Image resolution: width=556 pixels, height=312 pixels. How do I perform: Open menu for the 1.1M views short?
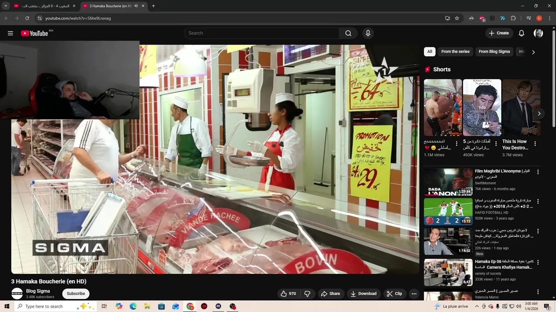(457, 143)
